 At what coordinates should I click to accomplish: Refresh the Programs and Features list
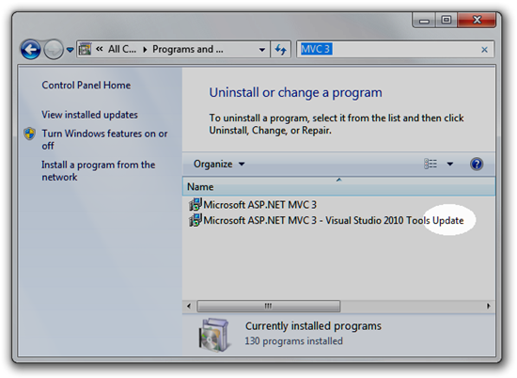[x=281, y=50]
